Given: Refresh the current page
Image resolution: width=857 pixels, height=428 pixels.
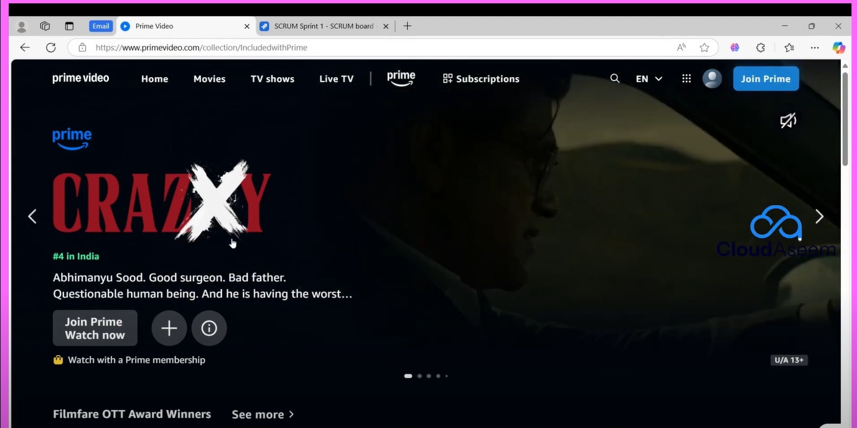Looking at the screenshot, I should coord(51,47).
